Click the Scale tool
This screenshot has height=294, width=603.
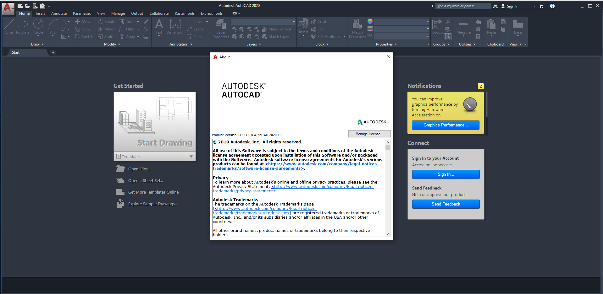[x=105, y=37]
